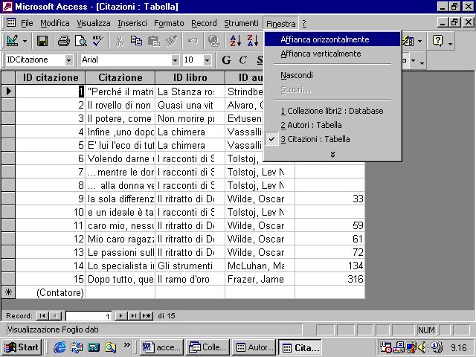Image resolution: width=476 pixels, height=357 pixels.
Task: Open the Strumenti menu
Action: click(x=241, y=23)
